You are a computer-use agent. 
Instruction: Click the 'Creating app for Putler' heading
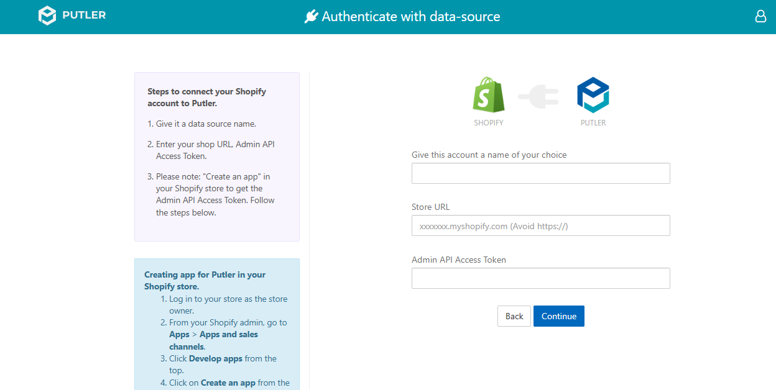click(205, 281)
